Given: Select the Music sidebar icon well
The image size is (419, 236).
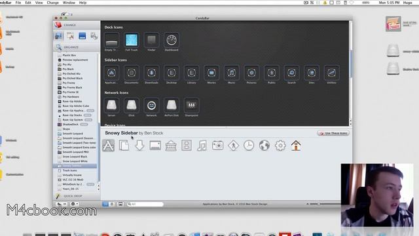Looking at the screenshot, I should [x=231, y=73].
